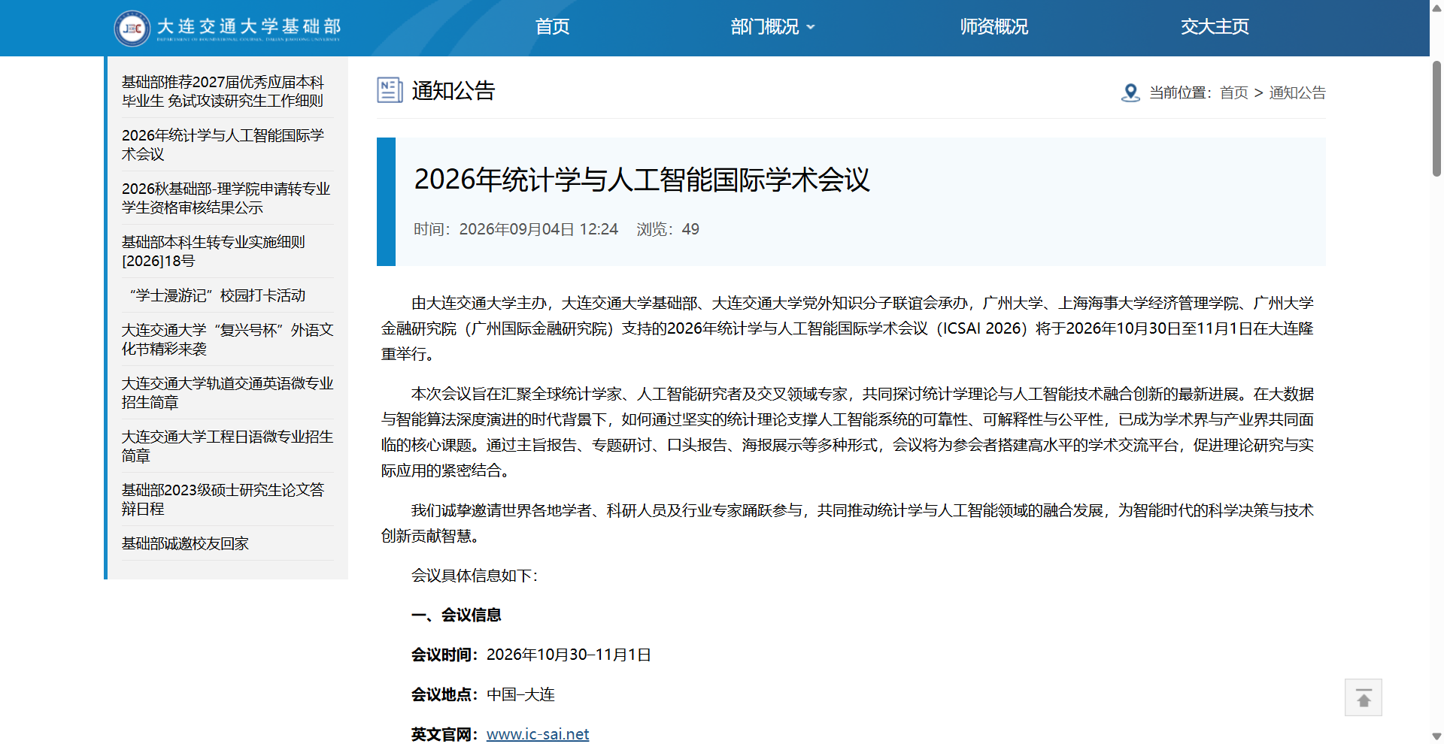Click the view count 浏览：49
Viewport: 1444px width, 744px height.
pos(668,229)
